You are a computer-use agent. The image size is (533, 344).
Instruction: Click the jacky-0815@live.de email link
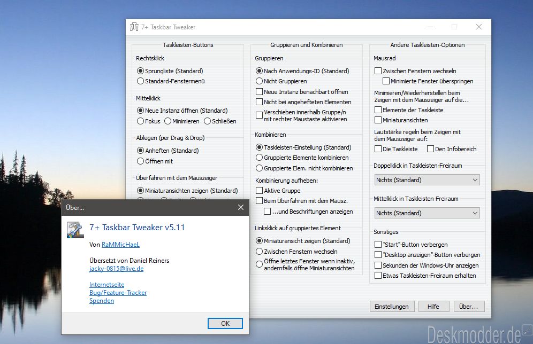[116, 269]
